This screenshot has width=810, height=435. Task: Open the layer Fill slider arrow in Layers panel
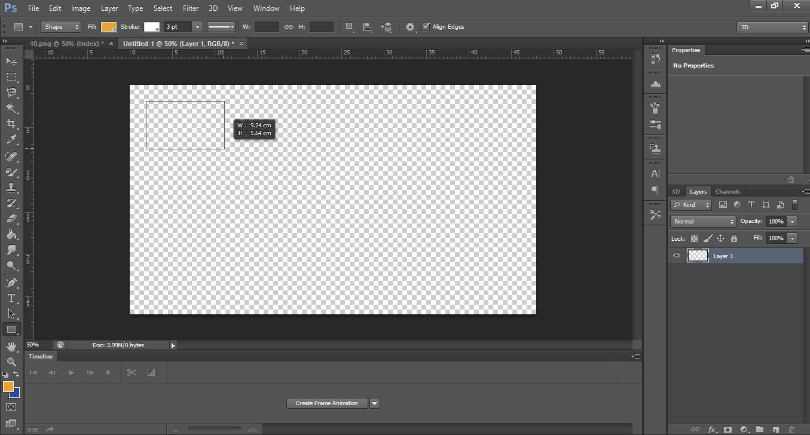pyautogui.click(x=793, y=238)
